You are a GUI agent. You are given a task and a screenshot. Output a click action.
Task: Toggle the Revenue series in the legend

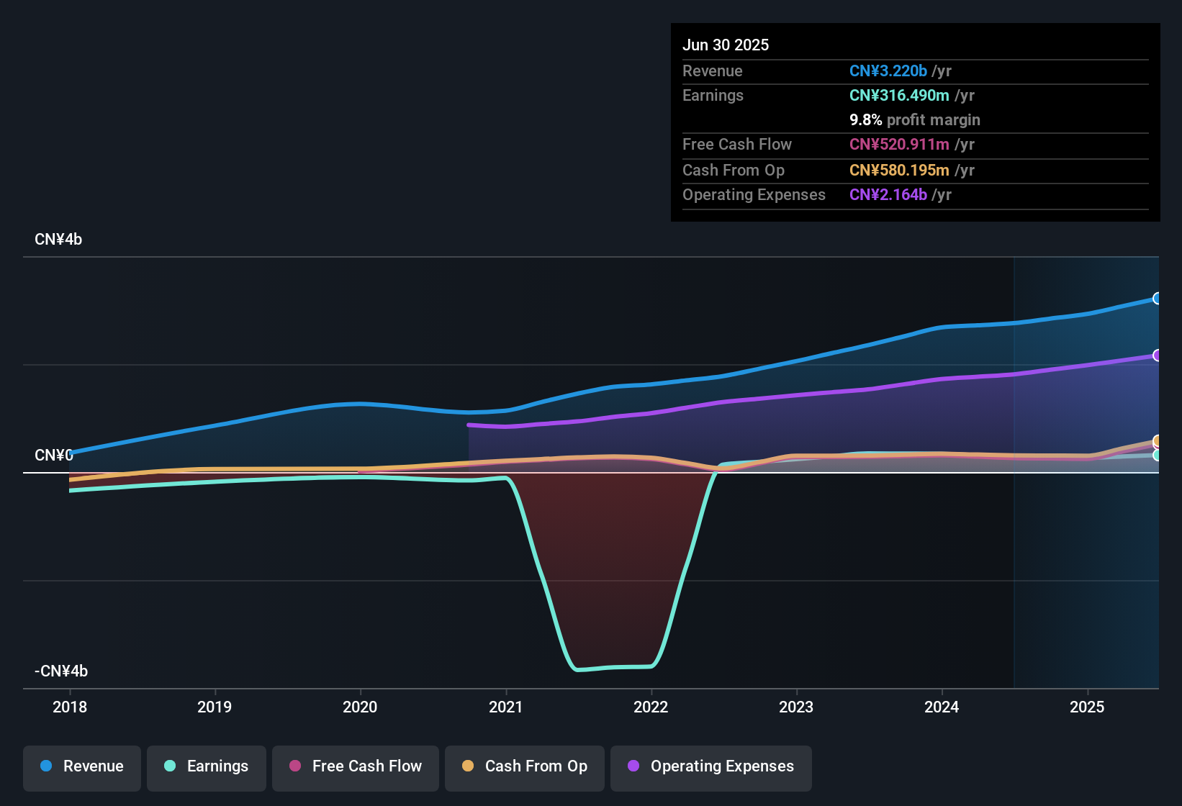tap(81, 766)
